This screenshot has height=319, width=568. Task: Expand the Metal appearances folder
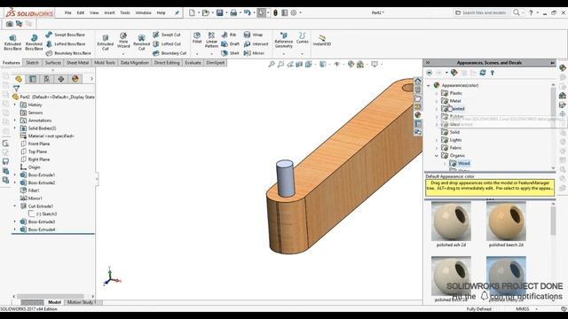(437, 101)
